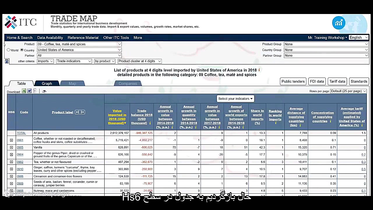Click the print icon beside the download icons

coord(44,91)
